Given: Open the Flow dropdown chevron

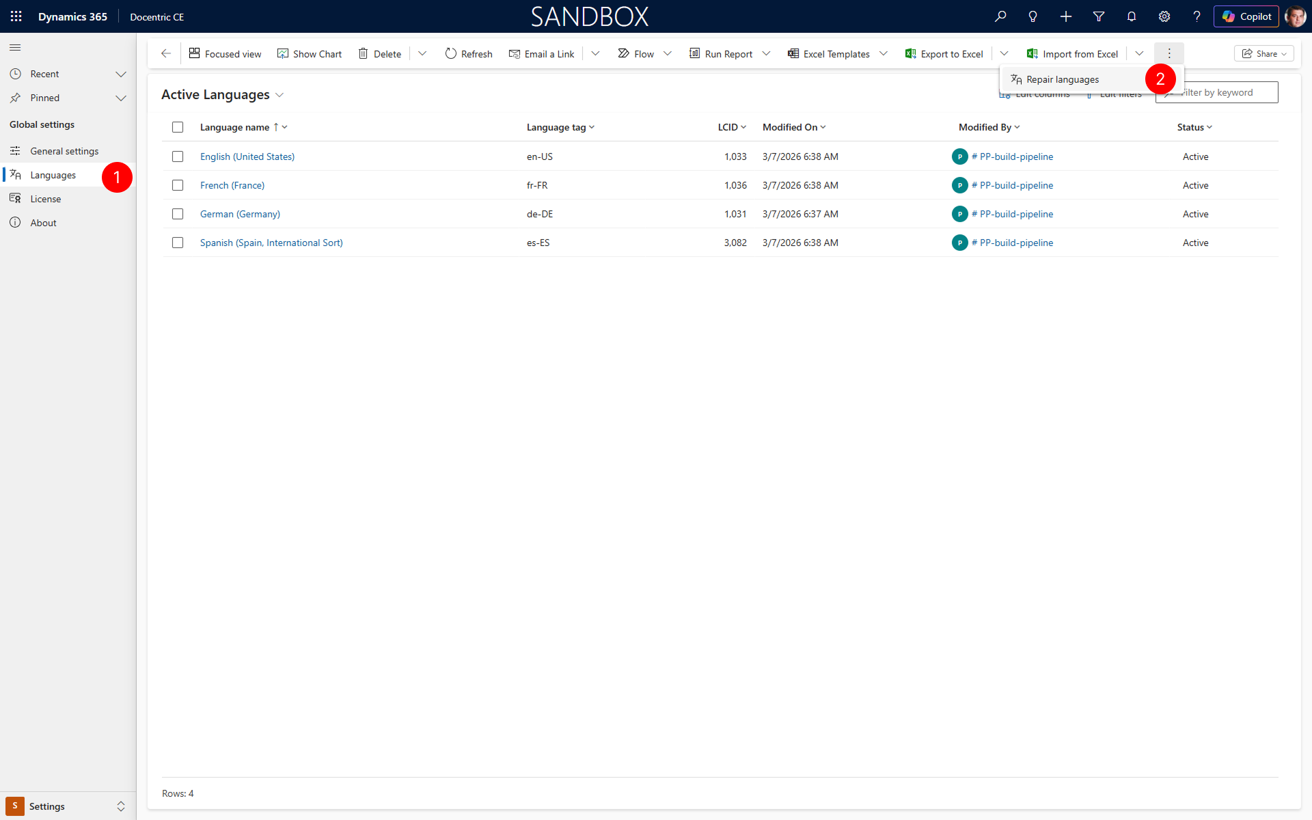Looking at the screenshot, I should [x=668, y=53].
